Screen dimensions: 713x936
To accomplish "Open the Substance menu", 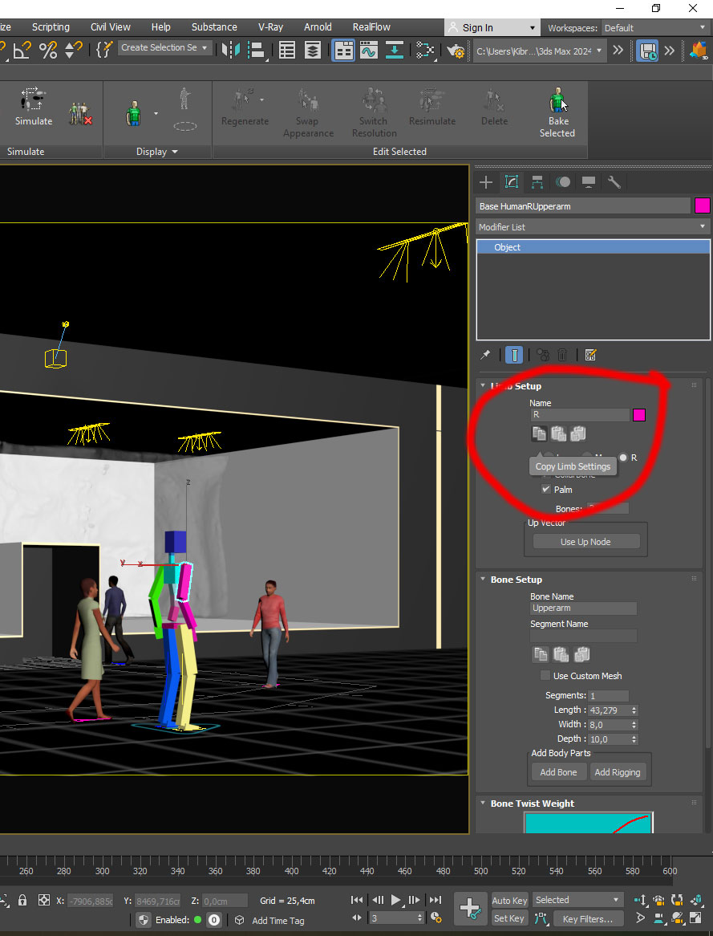I will point(214,26).
